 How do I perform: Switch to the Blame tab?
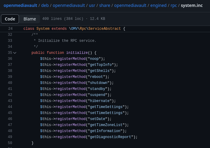(x=30, y=19)
